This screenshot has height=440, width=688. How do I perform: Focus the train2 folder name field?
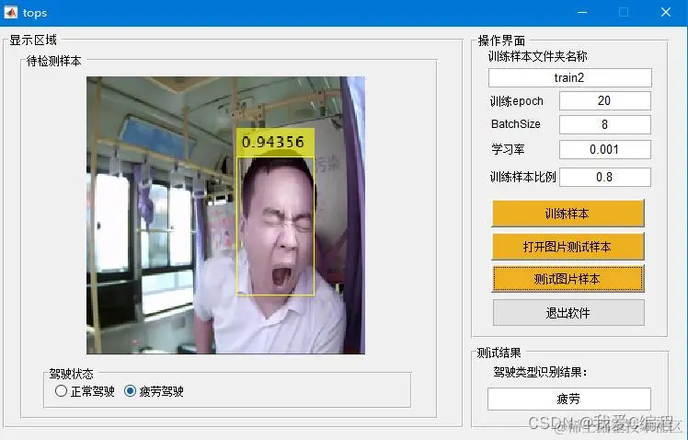coord(569,77)
